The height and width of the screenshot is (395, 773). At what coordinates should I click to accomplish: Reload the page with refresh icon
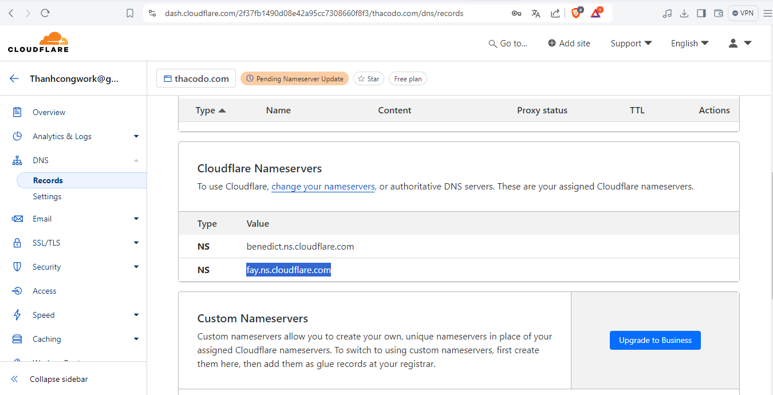[45, 13]
